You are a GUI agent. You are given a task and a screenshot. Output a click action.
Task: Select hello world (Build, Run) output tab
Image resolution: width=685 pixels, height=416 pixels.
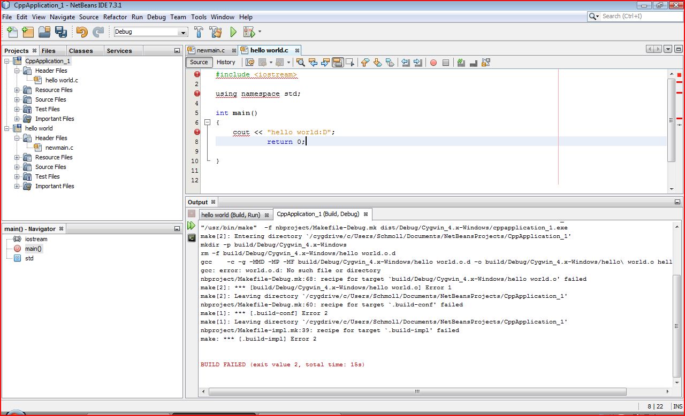[231, 215]
